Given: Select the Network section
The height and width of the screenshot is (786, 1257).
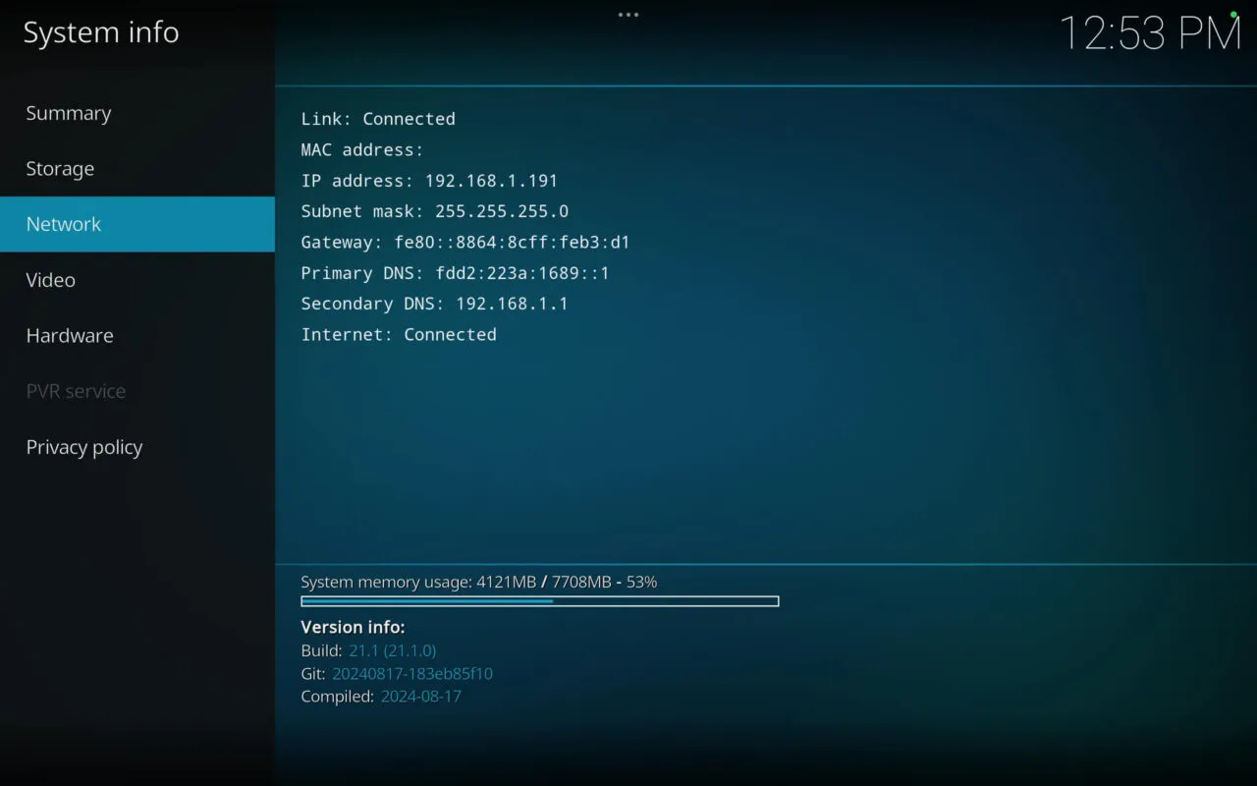Looking at the screenshot, I should pos(63,224).
